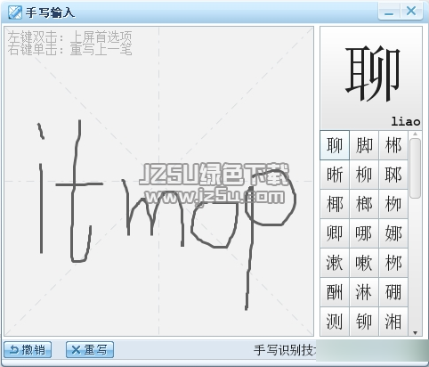Click the 重写 rewrite button
The width and height of the screenshot is (429, 367).
coord(90,350)
